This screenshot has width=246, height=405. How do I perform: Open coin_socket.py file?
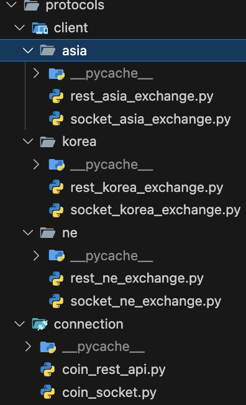click(x=109, y=393)
